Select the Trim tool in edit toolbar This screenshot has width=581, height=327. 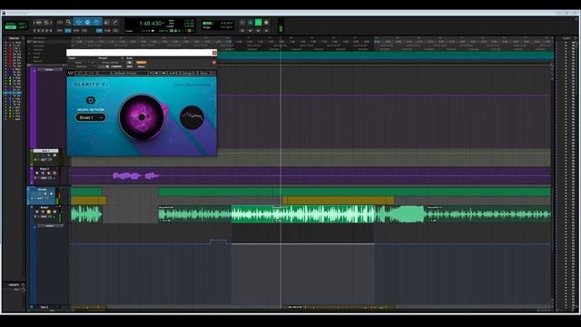click(x=79, y=22)
